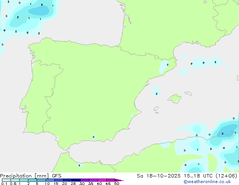Viewport: 239px width, 185px height.
Task: Click the legend label '0.5'
Action: point(13,183)
